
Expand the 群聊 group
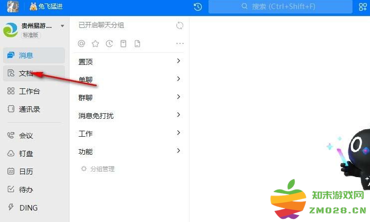[129, 97]
